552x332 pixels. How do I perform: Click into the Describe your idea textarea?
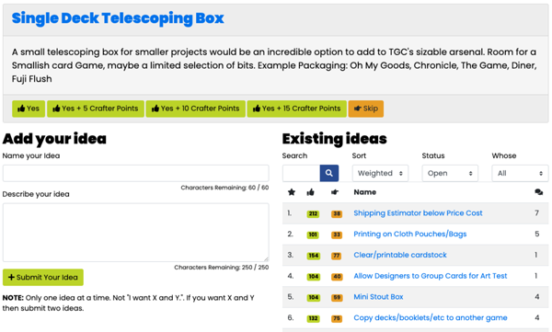[x=136, y=233]
